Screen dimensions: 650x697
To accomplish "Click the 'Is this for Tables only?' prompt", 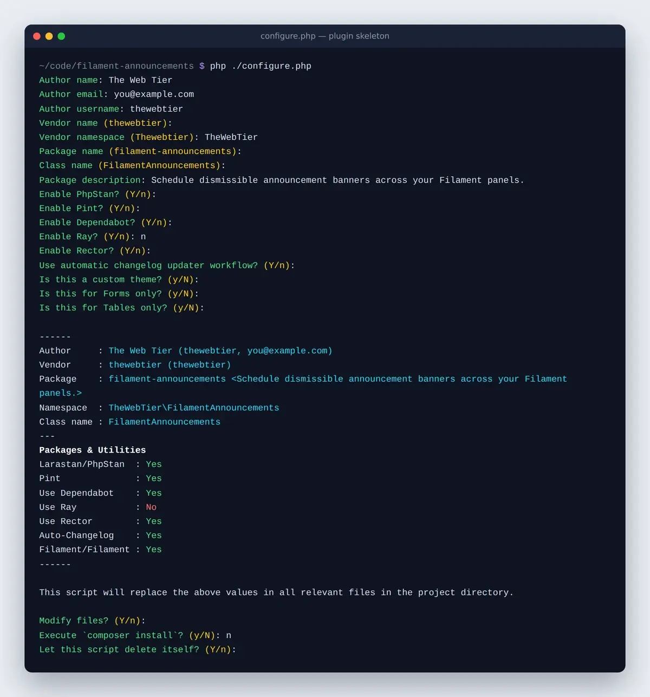I will 122,308.
